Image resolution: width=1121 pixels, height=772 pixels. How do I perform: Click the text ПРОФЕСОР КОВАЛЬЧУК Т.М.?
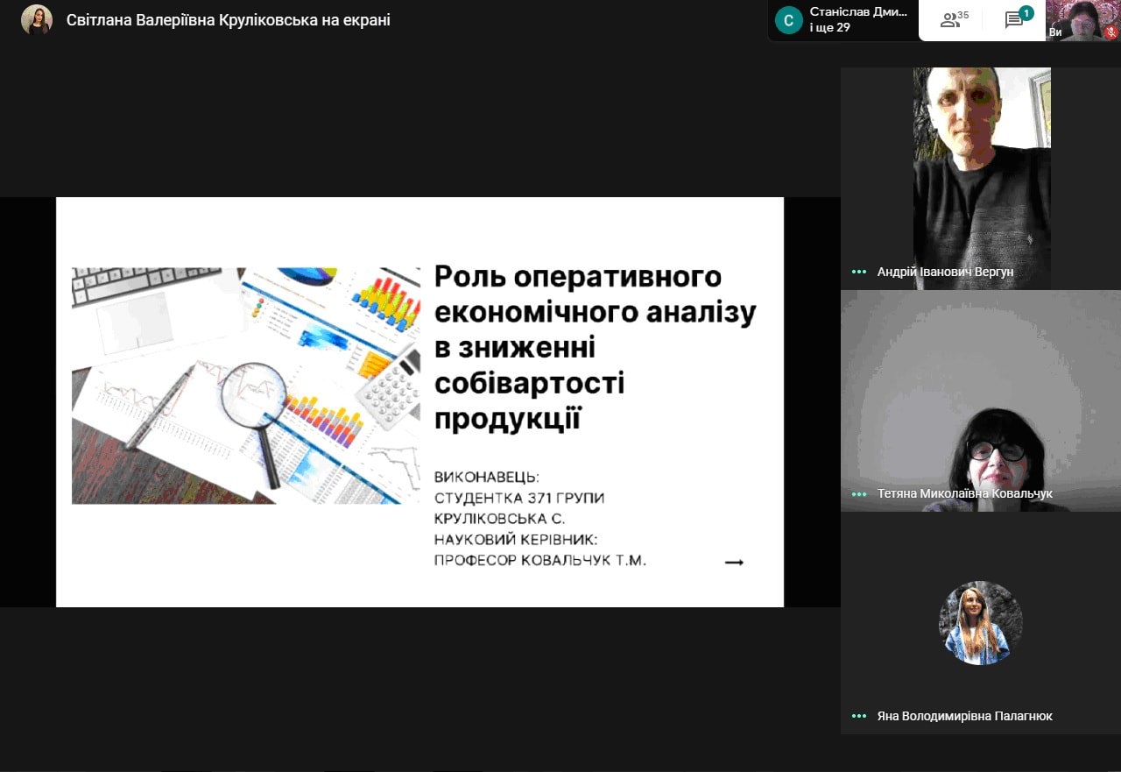coord(539,561)
